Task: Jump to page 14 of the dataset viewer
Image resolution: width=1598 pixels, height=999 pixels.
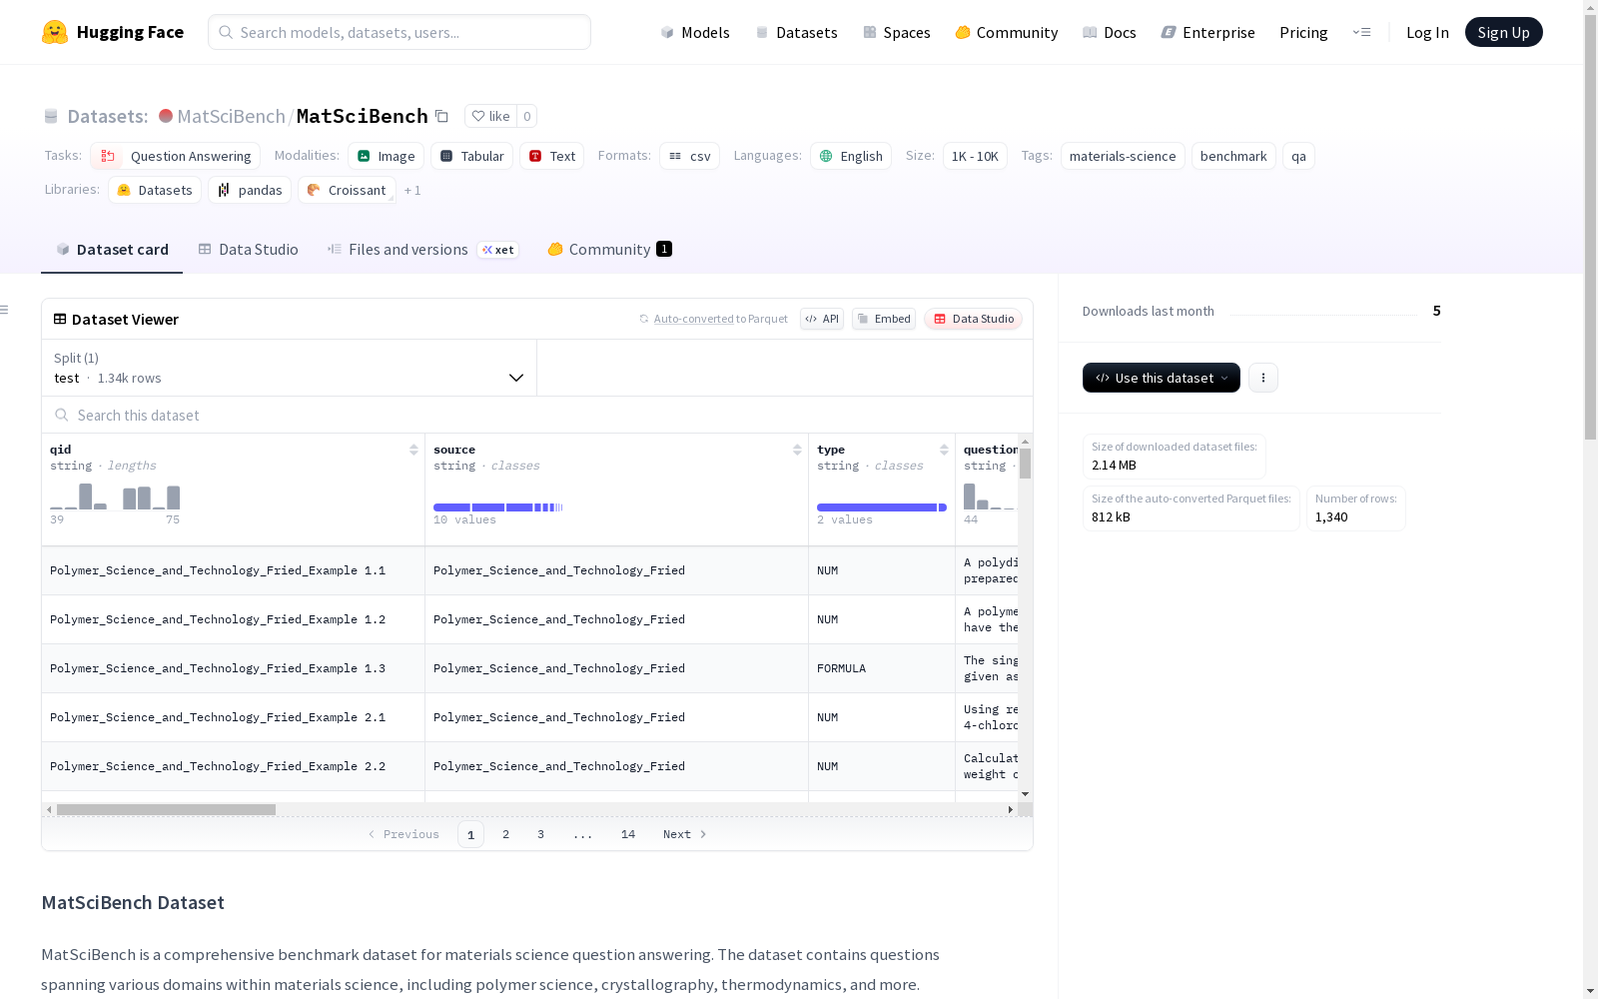Action: pos(628,834)
